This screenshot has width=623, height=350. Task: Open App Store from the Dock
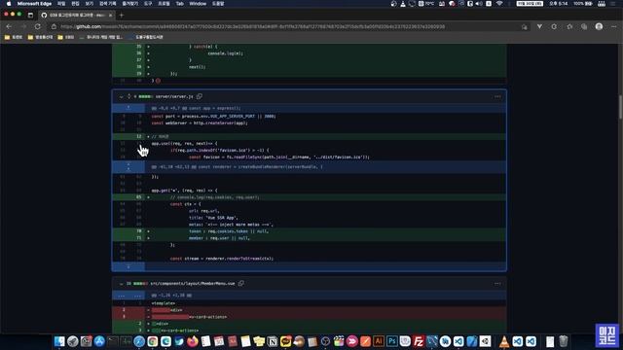[x=99, y=341]
